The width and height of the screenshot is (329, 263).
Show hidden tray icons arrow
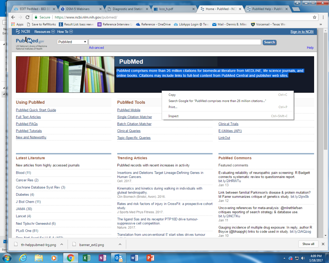pyautogui.click(x=284, y=258)
